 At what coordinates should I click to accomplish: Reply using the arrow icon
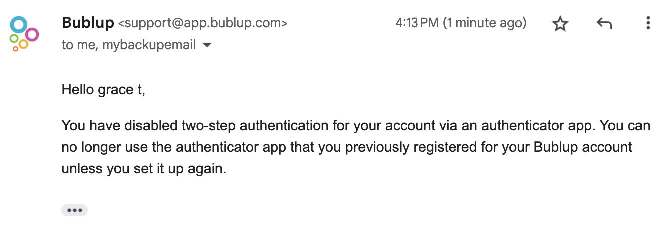point(604,23)
